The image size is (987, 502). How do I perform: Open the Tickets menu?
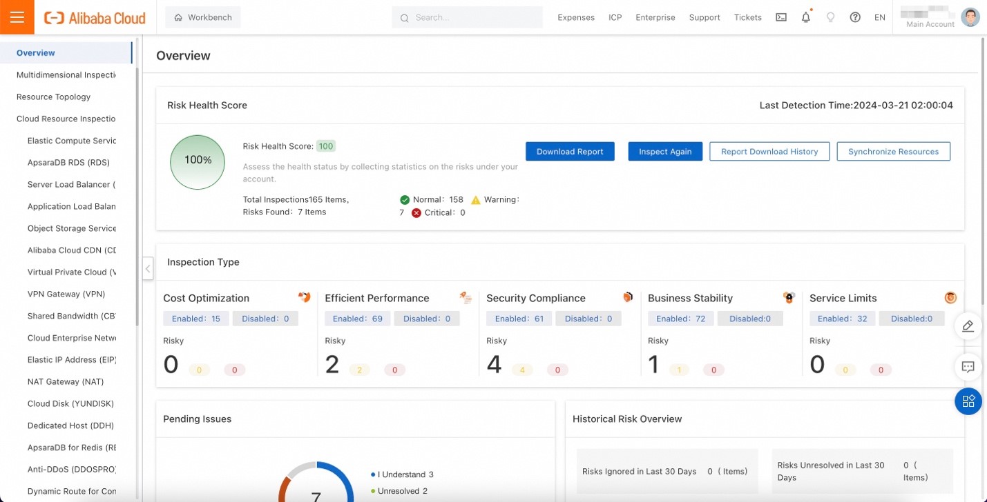pos(748,18)
